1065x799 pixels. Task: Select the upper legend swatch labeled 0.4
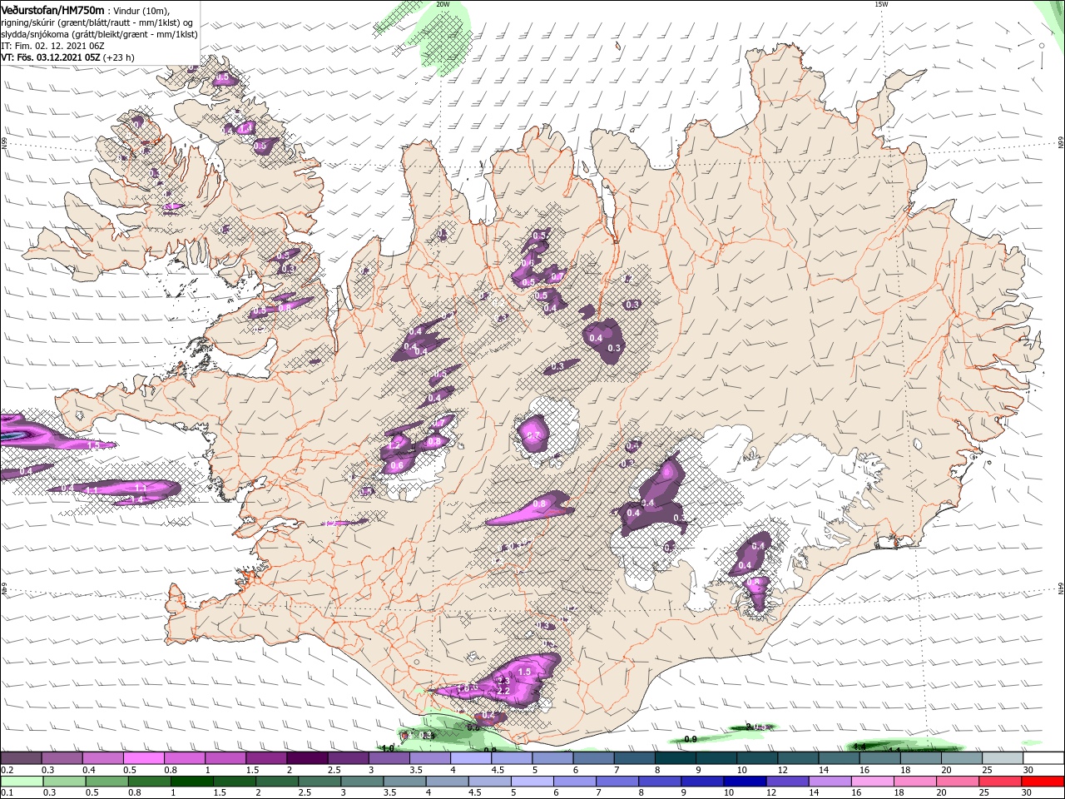[102, 758]
